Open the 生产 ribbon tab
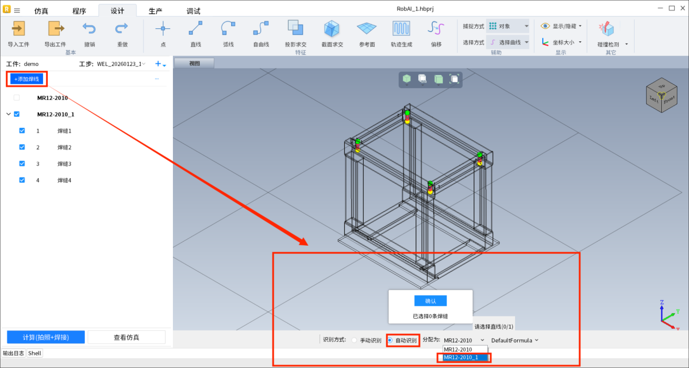This screenshot has height=368, width=689. click(x=156, y=11)
